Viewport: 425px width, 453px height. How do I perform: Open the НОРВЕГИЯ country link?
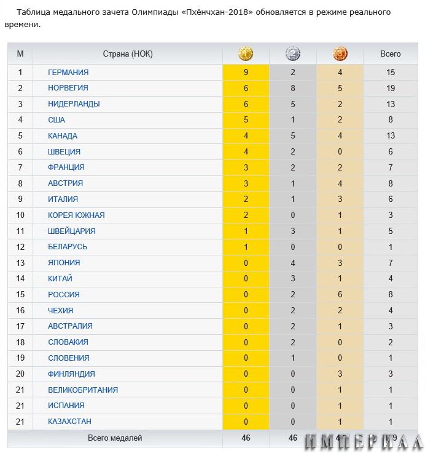click(x=68, y=88)
